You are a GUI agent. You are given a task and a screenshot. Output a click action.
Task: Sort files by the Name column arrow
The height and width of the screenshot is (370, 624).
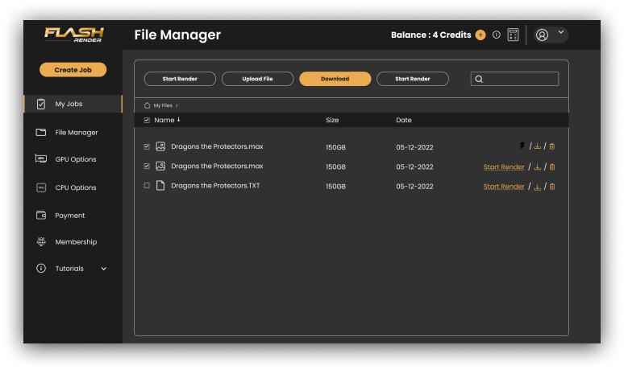pyautogui.click(x=178, y=120)
